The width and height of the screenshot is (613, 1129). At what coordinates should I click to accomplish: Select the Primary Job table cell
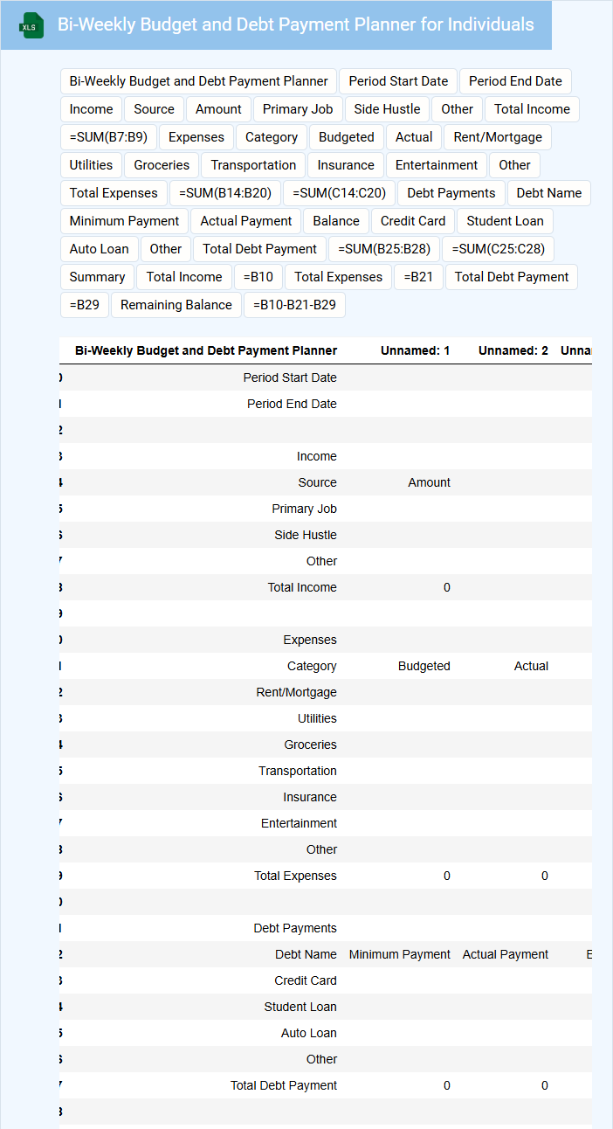coord(304,509)
